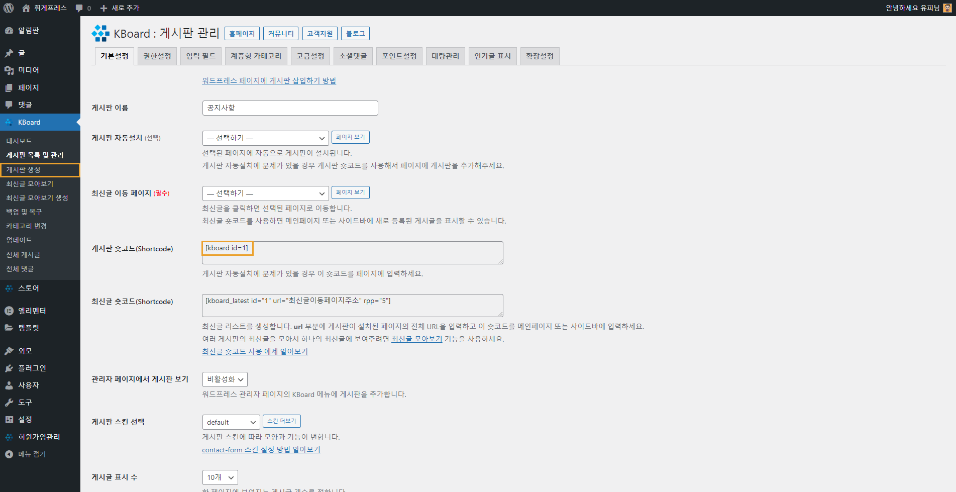This screenshot has width=956, height=492.
Task: Open the 포인트설정 tab
Action: pos(399,56)
